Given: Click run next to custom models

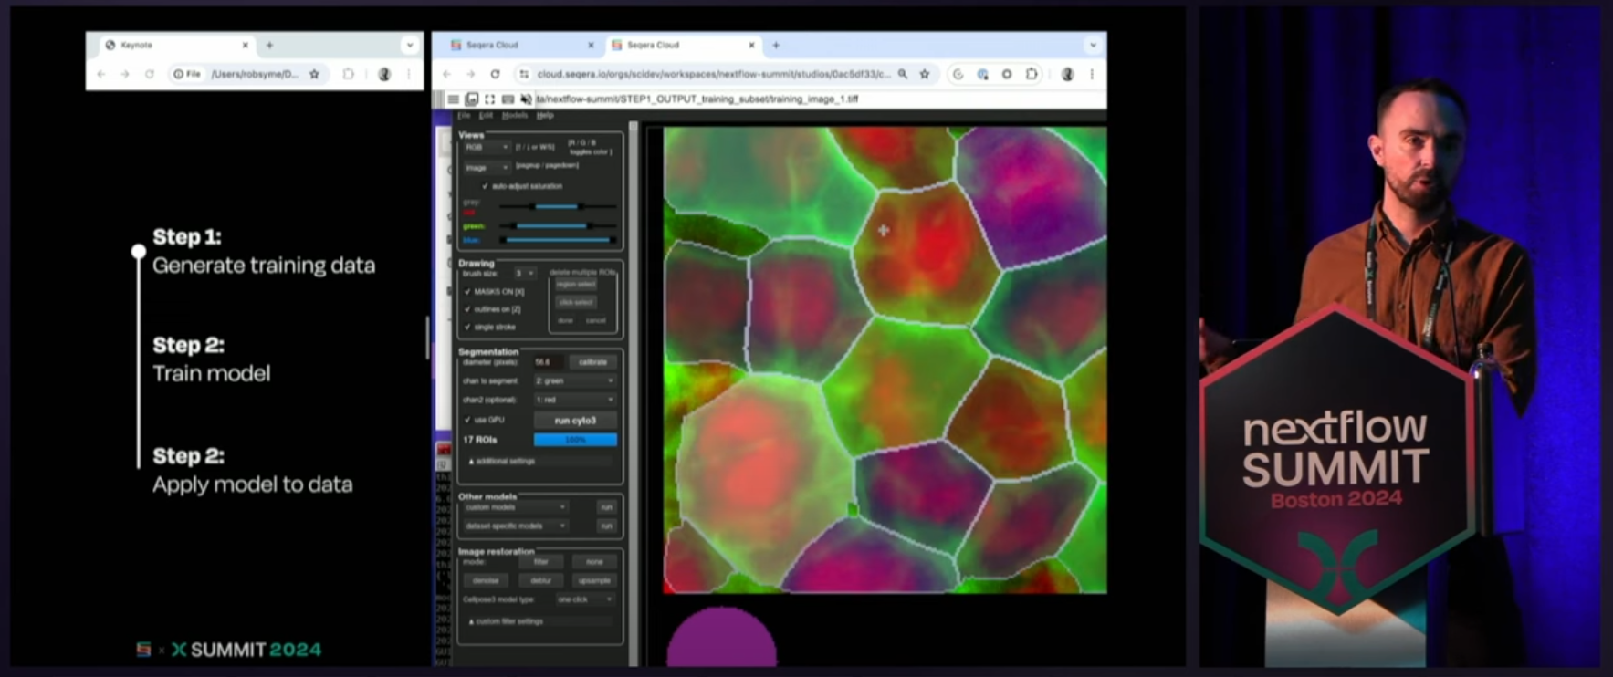Looking at the screenshot, I should click(606, 507).
